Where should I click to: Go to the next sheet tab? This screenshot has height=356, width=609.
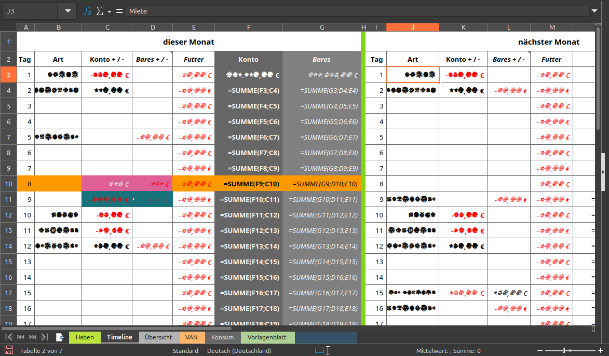pyautogui.click(x=33, y=337)
